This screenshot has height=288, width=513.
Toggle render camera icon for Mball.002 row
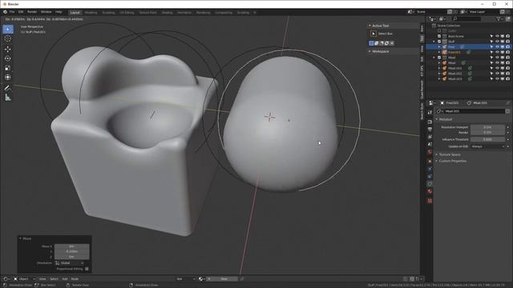pos(507,74)
